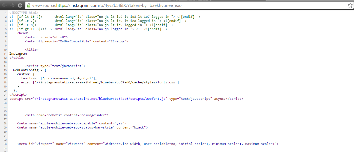Click the green secure padlock icon
The height and width of the screenshot is (152, 355).
pyautogui.click(x=29, y=5)
